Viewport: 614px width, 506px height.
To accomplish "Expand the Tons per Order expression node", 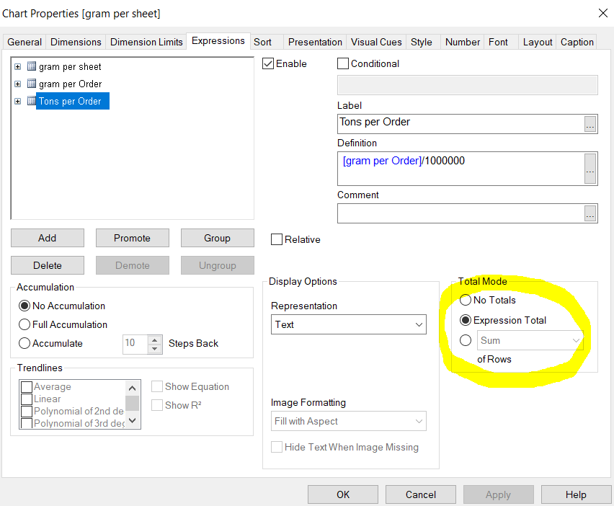I will 18,101.
